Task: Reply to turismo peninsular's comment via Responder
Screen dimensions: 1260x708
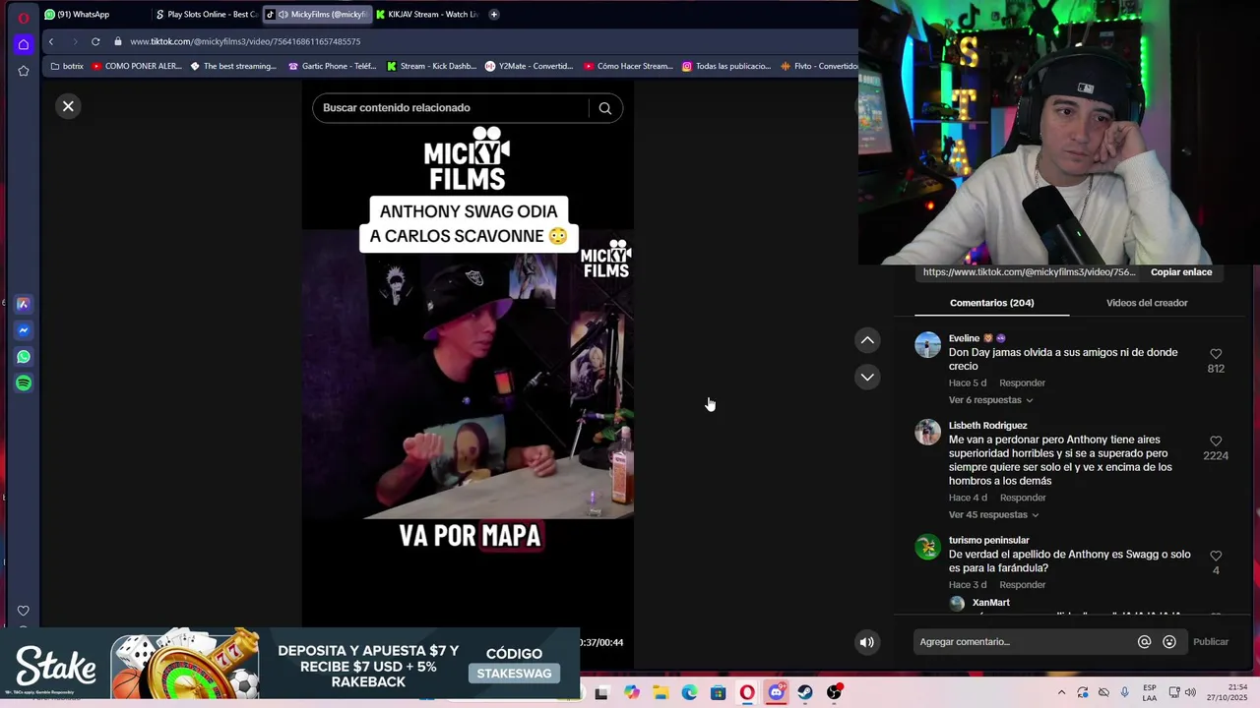Action: tap(1022, 585)
